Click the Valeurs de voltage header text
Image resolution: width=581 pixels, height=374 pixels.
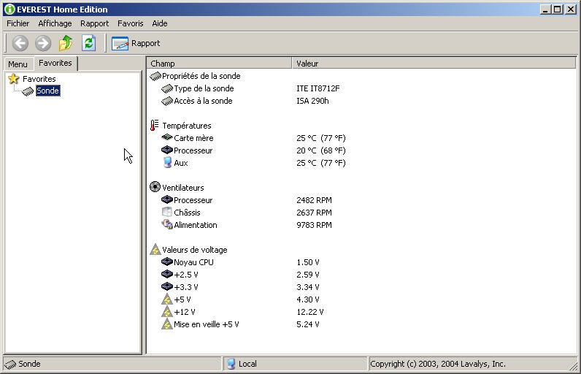(195, 250)
